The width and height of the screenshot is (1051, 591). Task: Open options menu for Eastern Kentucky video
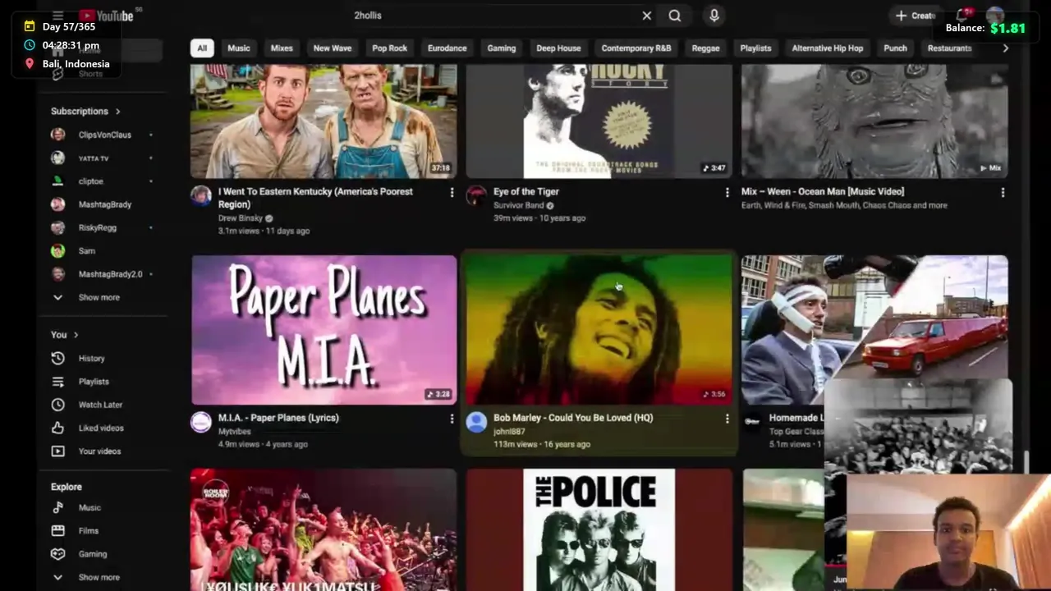pyautogui.click(x=451, y=192)
